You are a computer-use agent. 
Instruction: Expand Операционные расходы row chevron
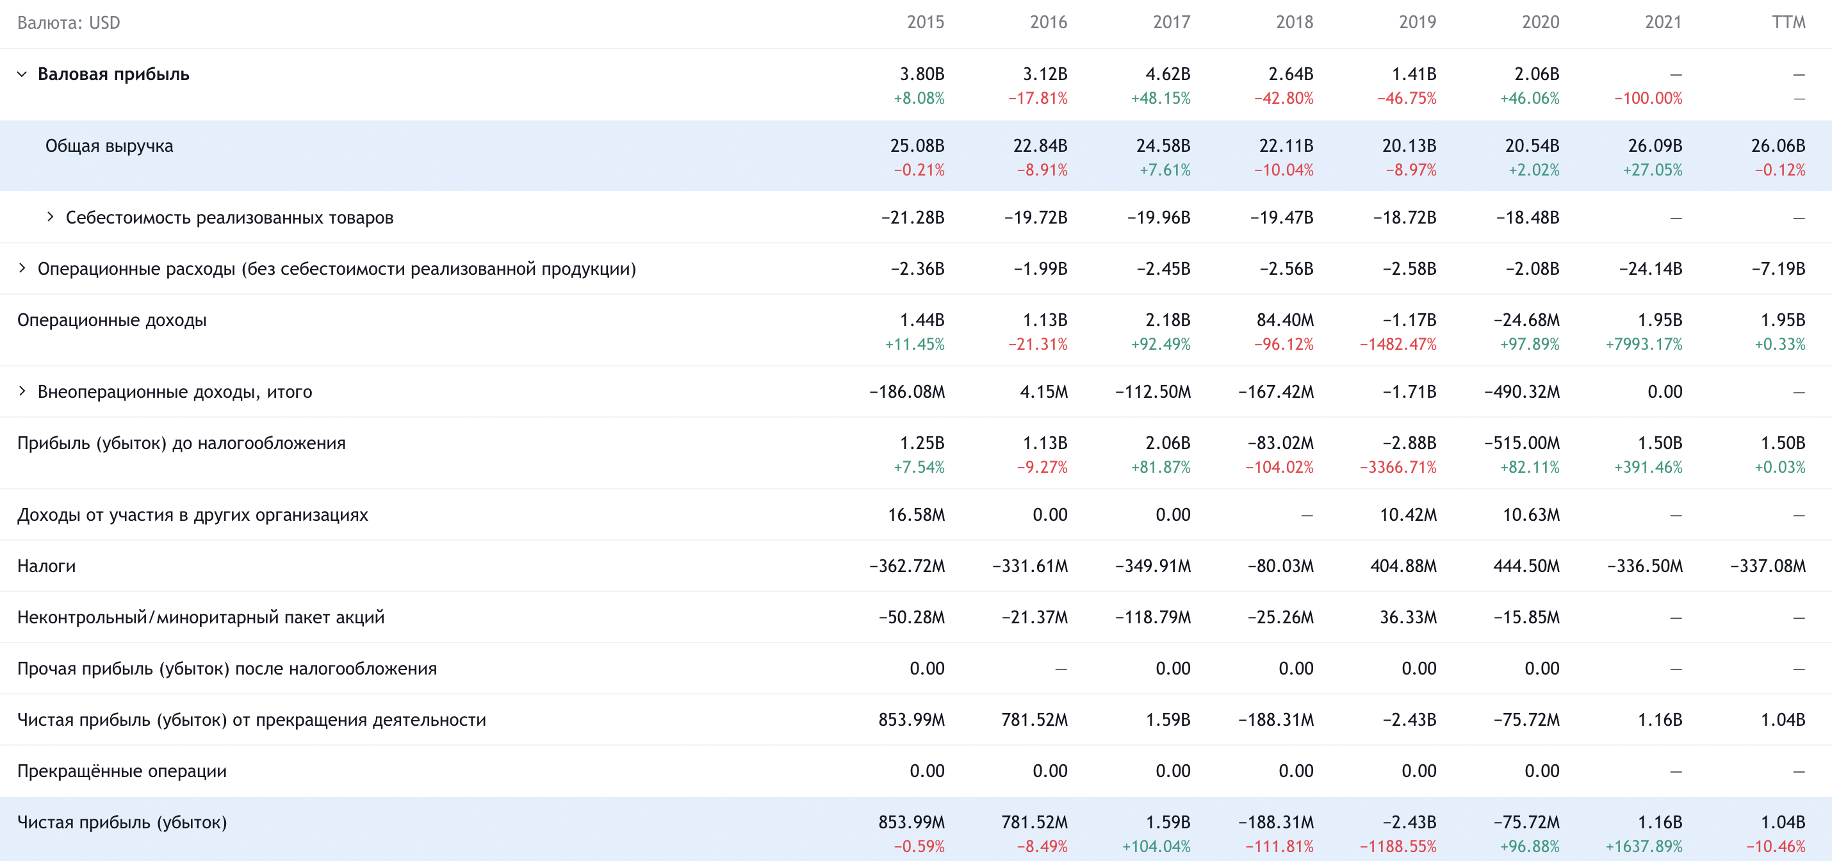[22, 268]
